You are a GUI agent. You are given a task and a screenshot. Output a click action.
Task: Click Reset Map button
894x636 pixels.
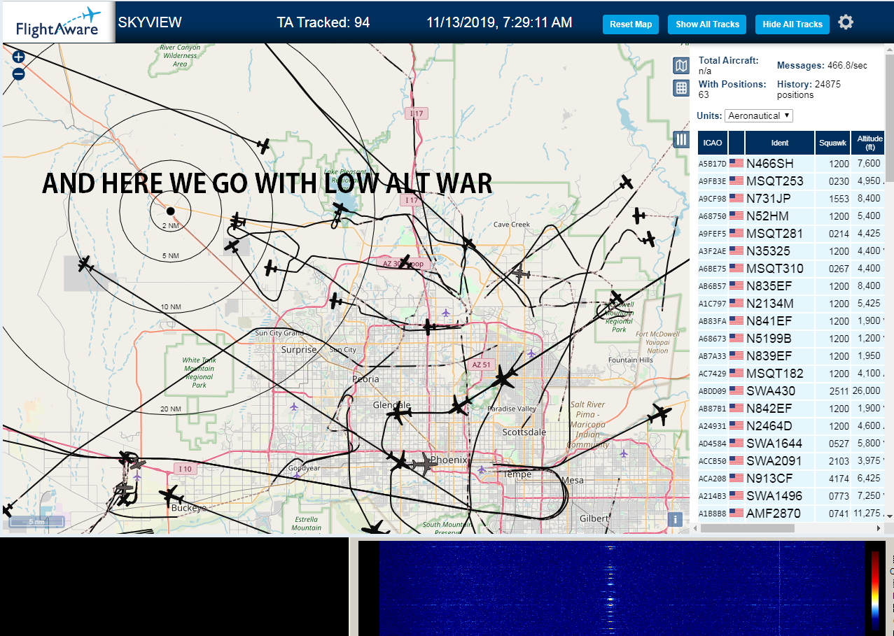(x=631, y=24)
